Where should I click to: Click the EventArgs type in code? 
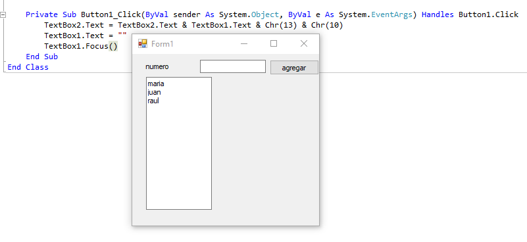(391, 14)
